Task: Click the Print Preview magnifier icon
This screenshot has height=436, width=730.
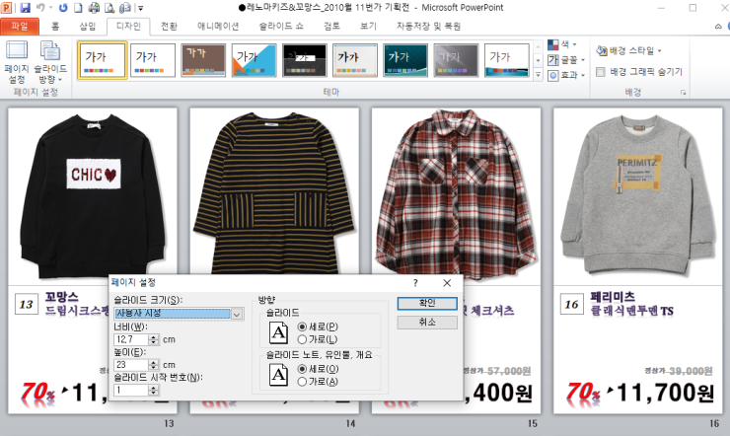Action: tap(109, 8)
